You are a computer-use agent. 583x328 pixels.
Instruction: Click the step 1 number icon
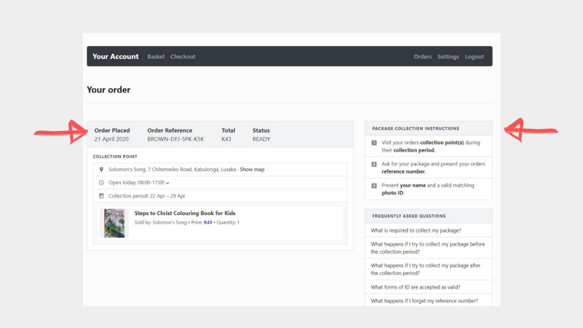[374, 143]
